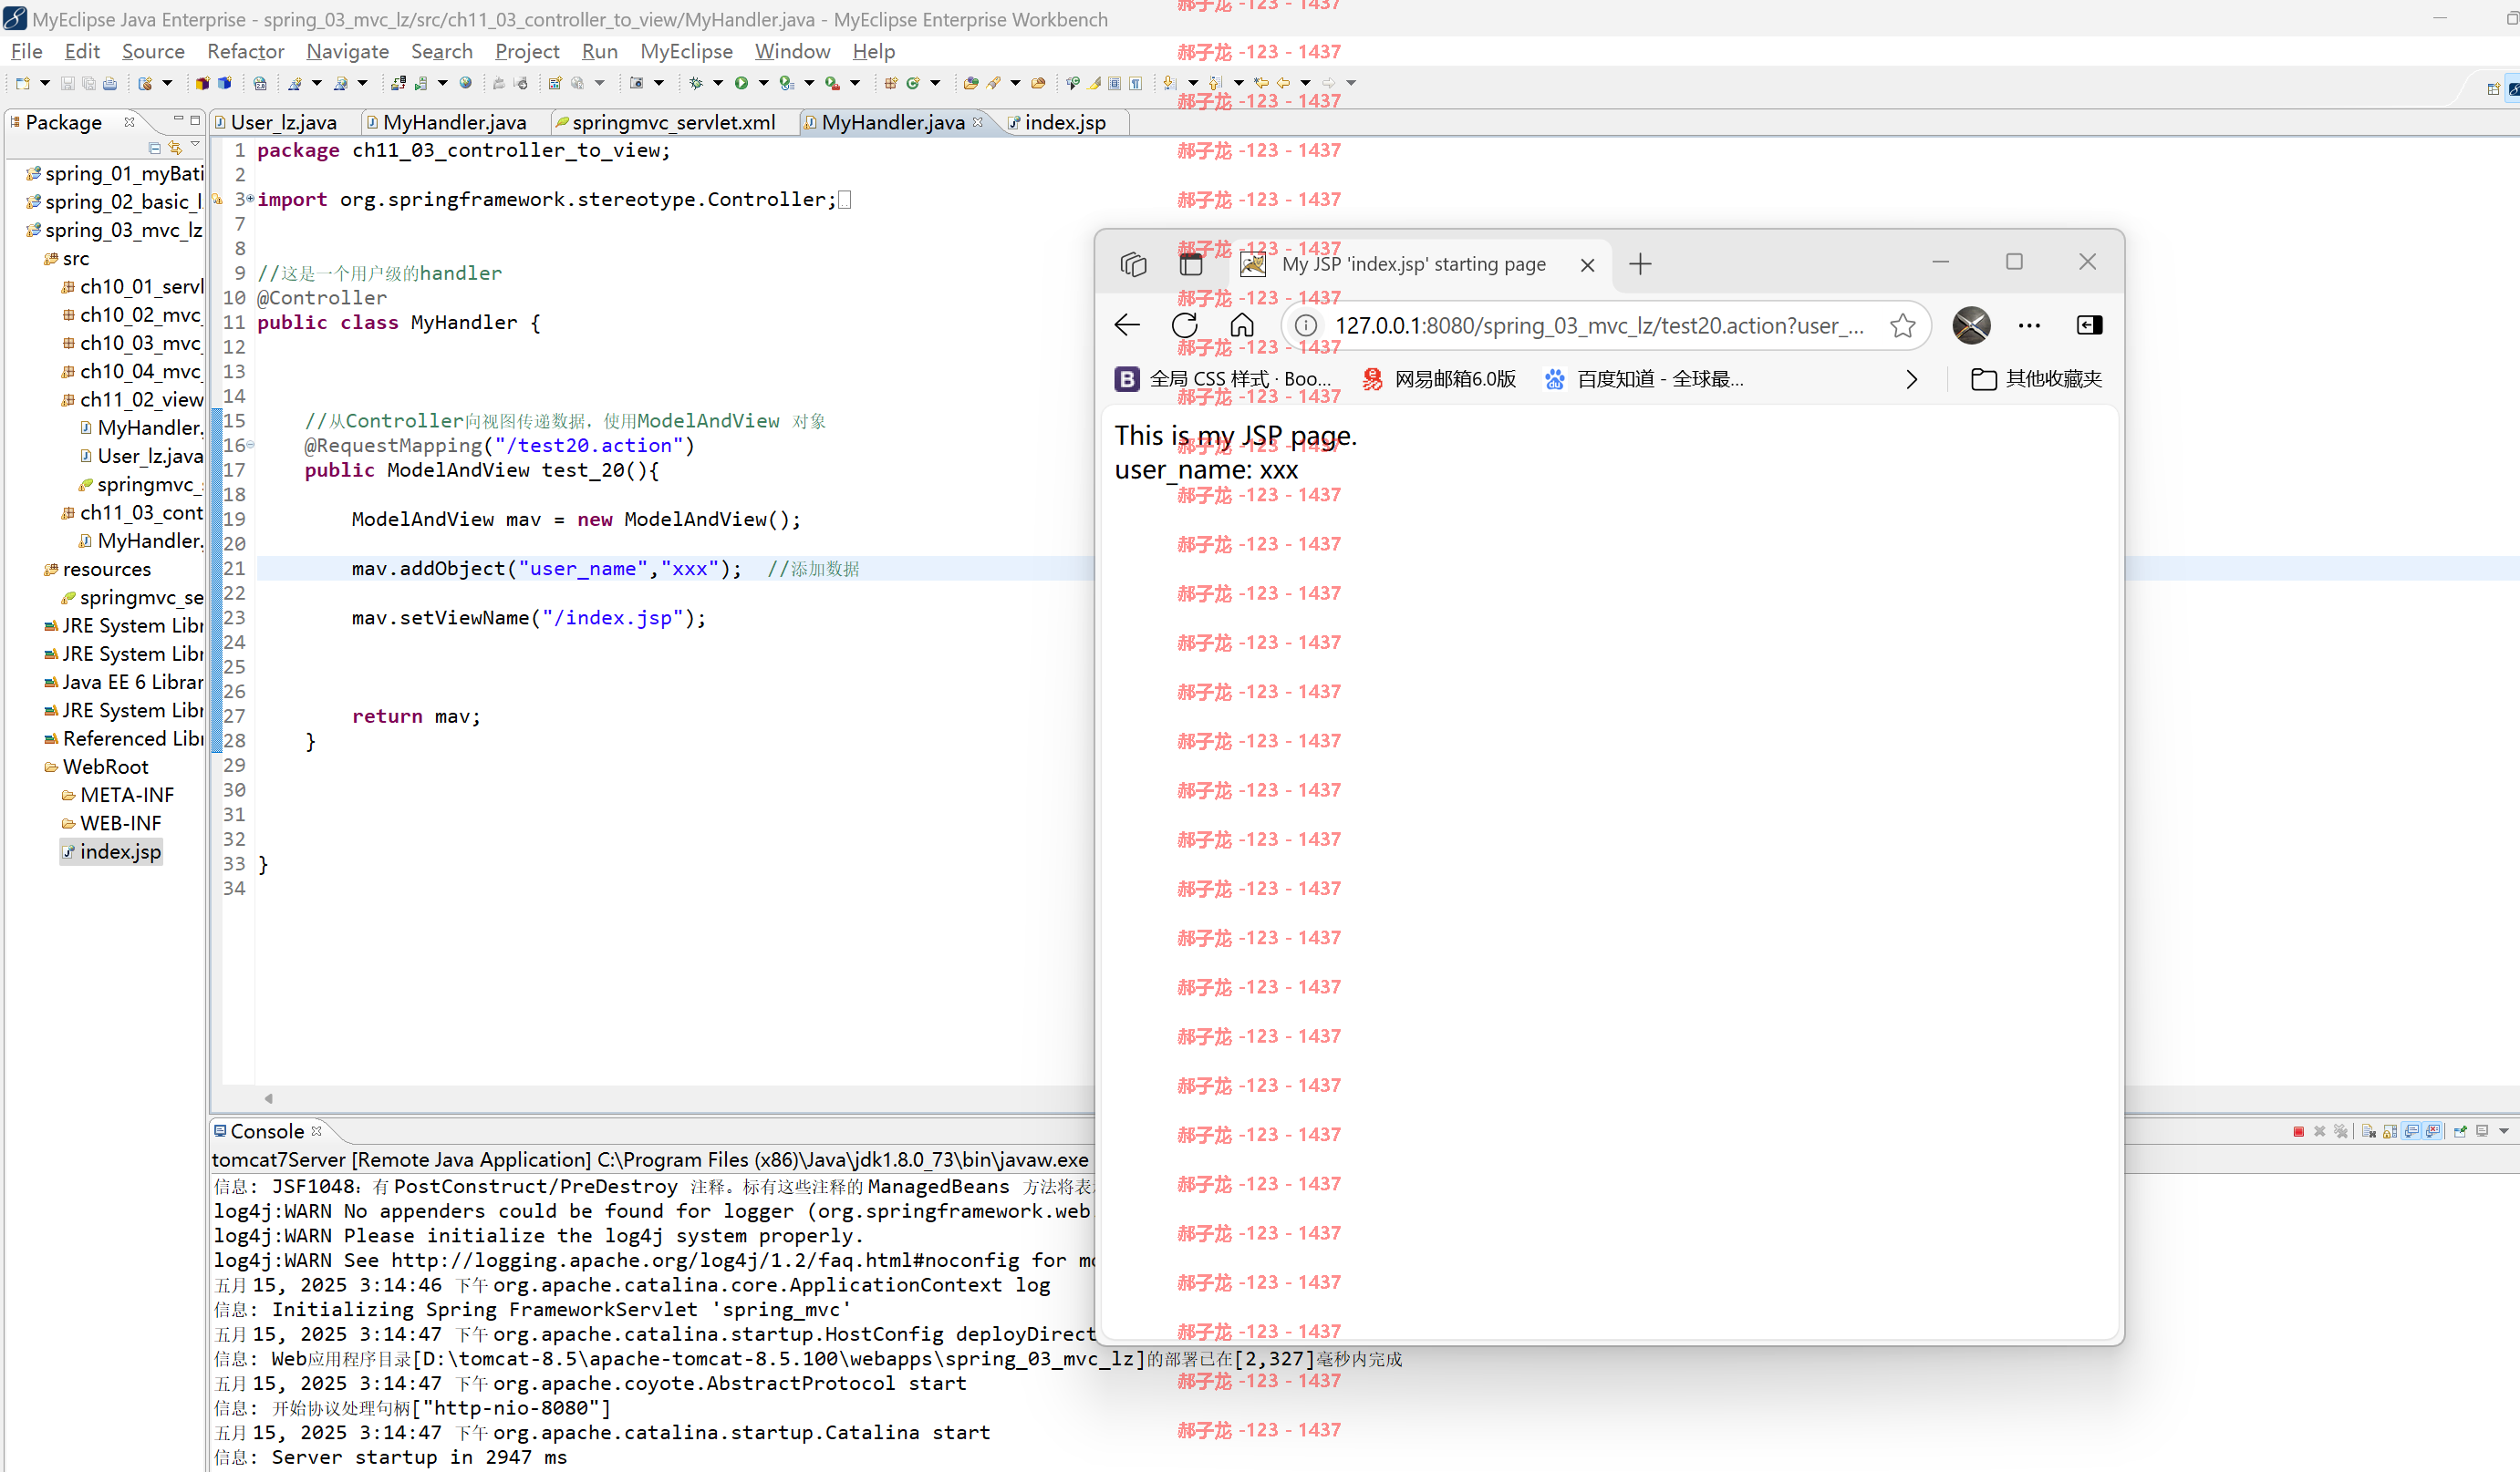Collapse all in Package explorer
Image resolution: width=2520 pixels, height=1472 pixels.
[154, 148]
